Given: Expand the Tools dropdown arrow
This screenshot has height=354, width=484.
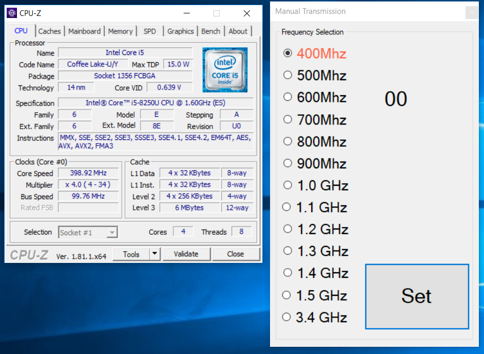Looking at the screenshot, I should (x=155, y=254).
